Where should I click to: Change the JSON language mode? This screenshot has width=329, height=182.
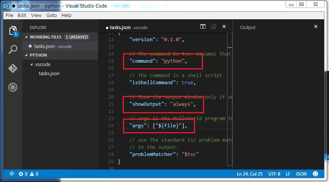click(x=301, y=174)
